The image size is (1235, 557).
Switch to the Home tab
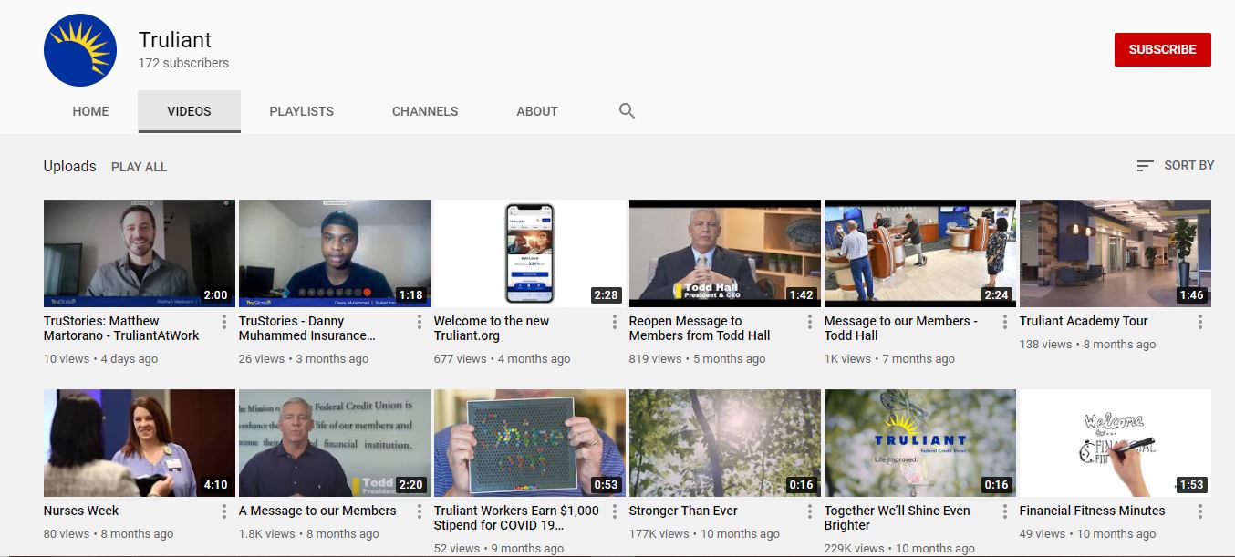90,111
